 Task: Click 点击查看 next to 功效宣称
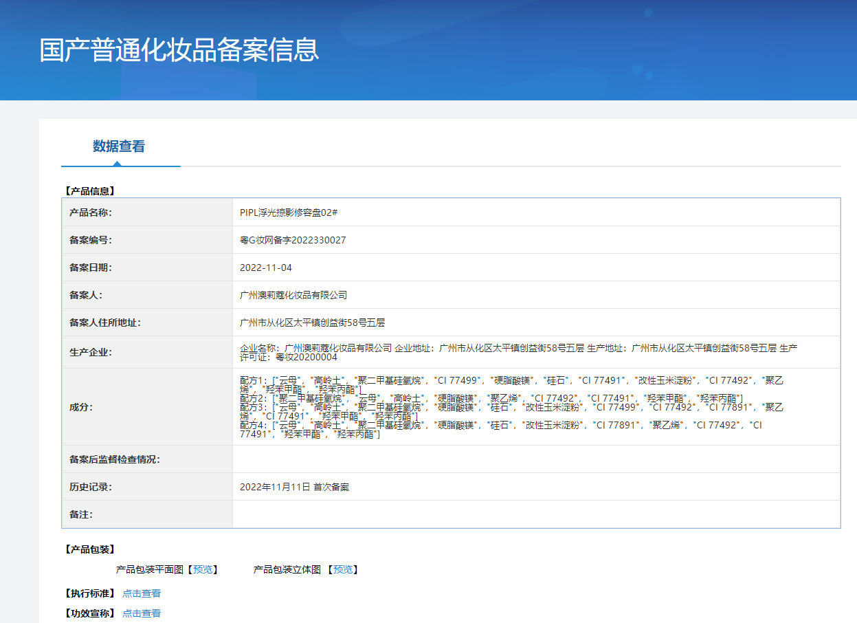click(x=142, y=613)
